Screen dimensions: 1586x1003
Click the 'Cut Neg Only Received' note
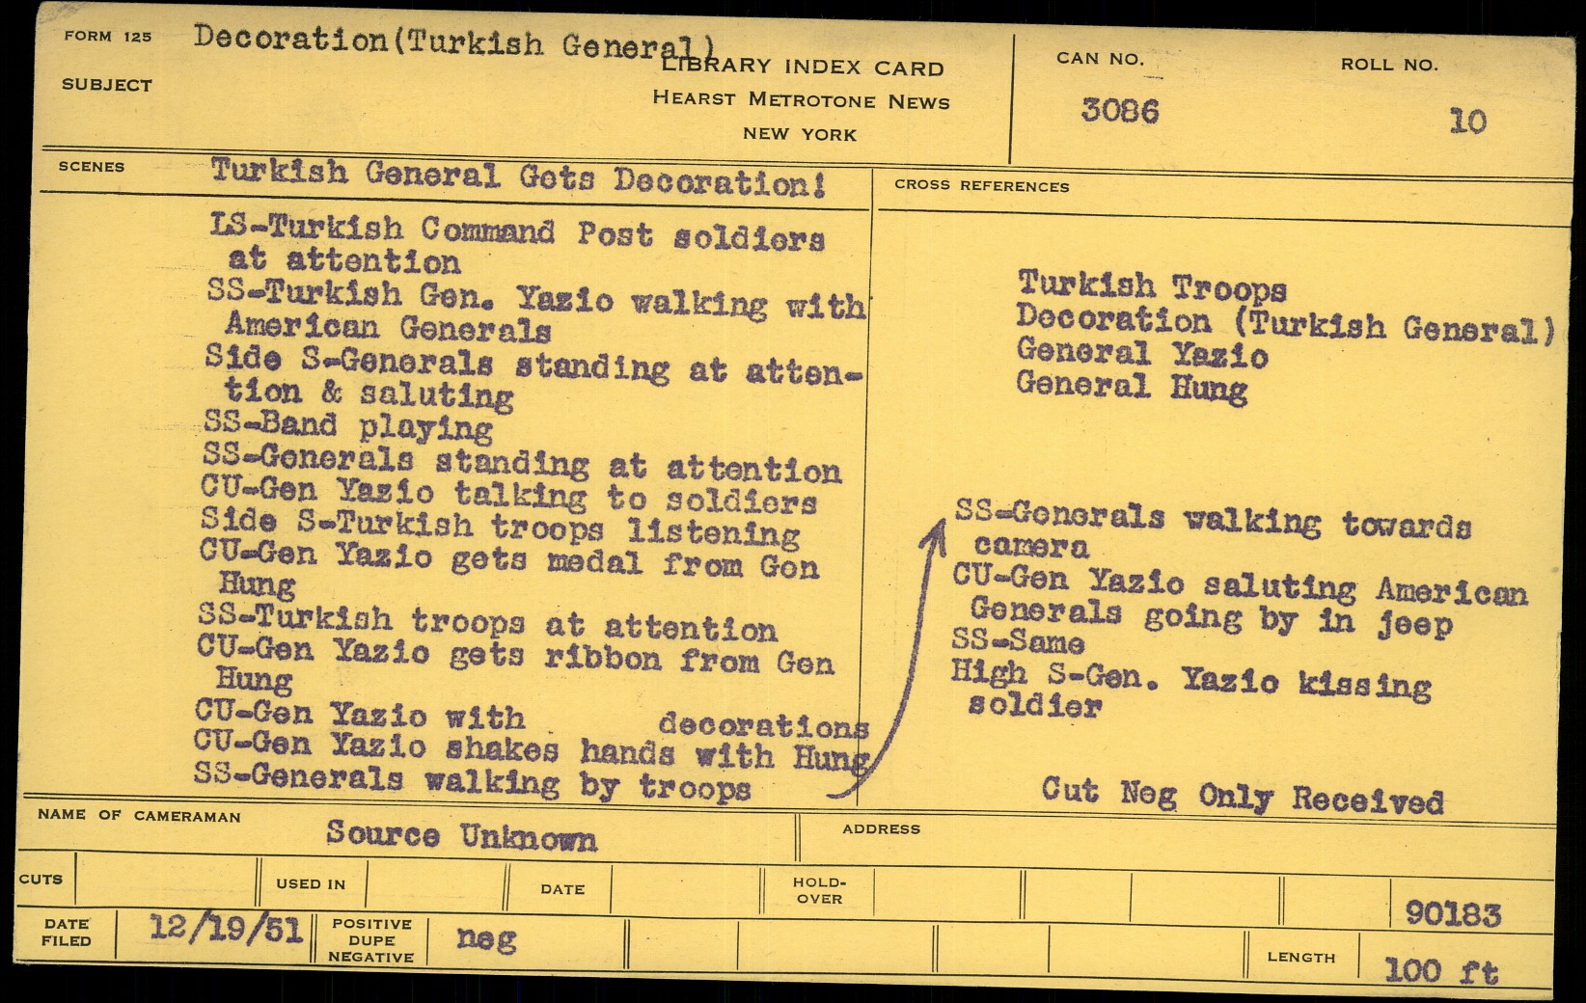[x=1242, y=796]
